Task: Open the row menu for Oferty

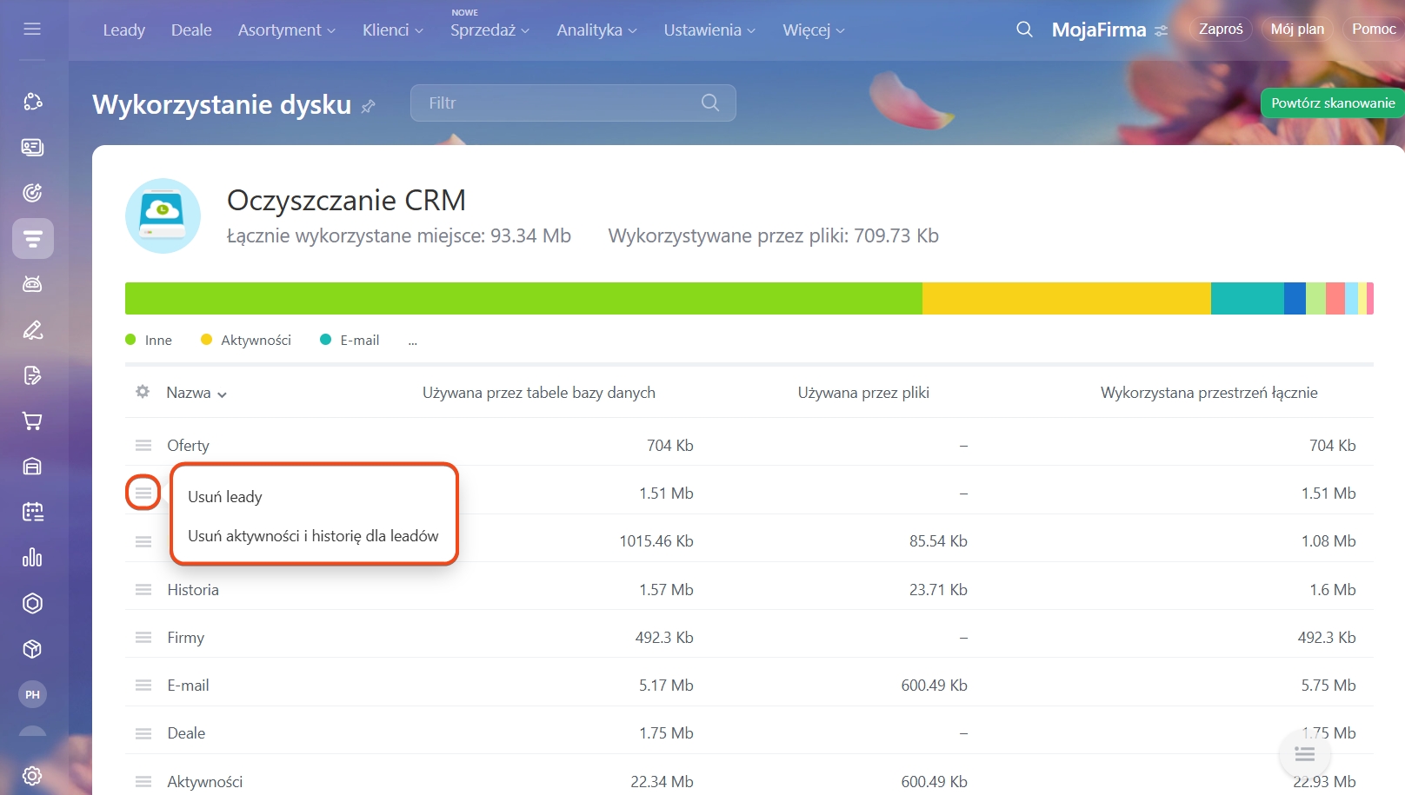Action: coord(143,445)
